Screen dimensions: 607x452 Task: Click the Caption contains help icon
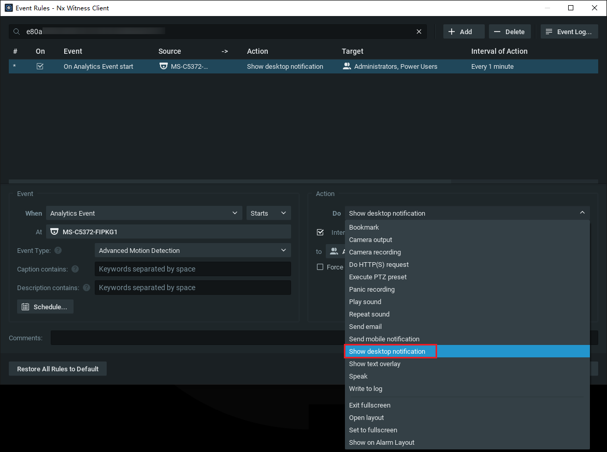(x=75, y=269)
